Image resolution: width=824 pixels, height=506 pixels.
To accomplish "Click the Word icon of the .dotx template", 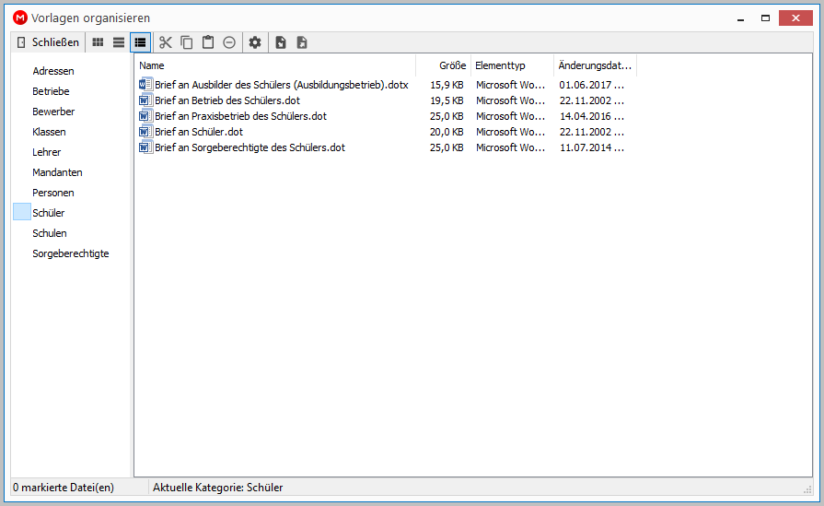I will tap(145, 85).
